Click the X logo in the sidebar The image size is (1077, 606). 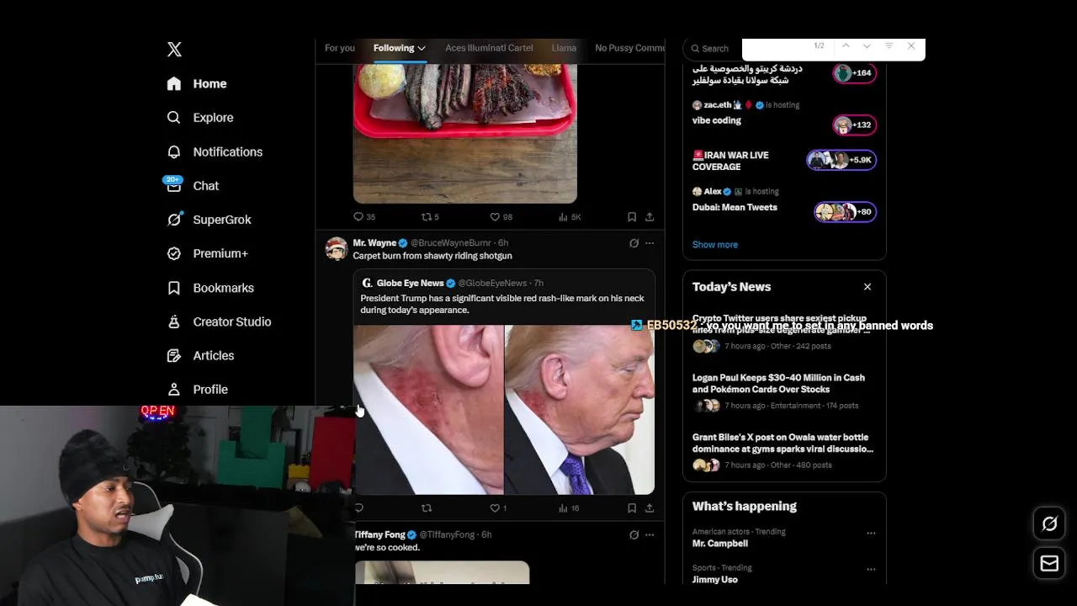pos(174,49)
